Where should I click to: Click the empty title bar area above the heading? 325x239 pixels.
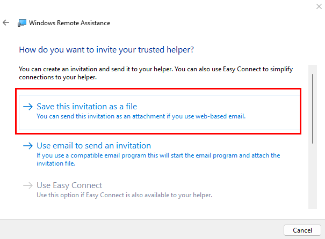tap(161, 8)
